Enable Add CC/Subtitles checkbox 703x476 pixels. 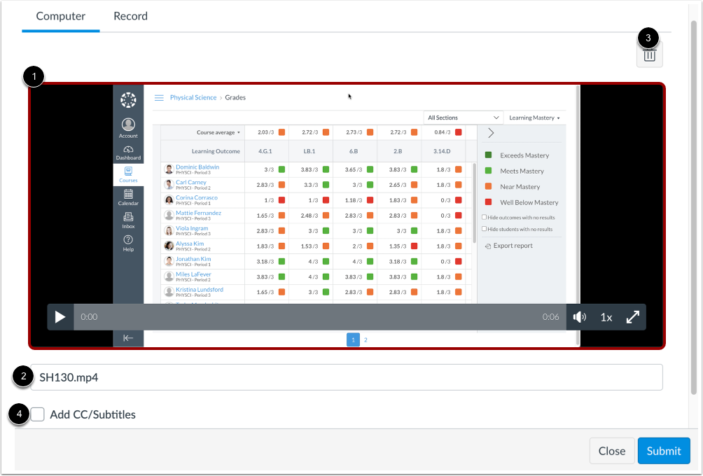click(x=38, y=414)
